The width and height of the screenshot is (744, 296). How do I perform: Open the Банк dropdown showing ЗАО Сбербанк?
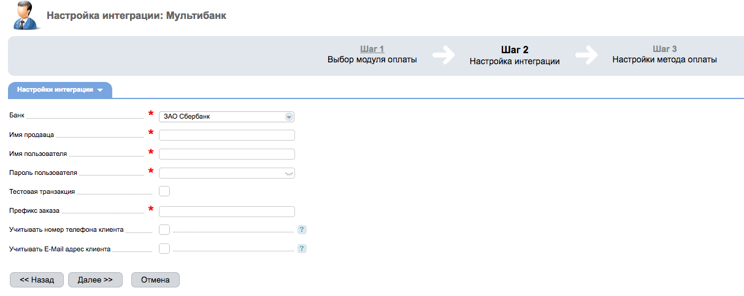click(227, 116)
